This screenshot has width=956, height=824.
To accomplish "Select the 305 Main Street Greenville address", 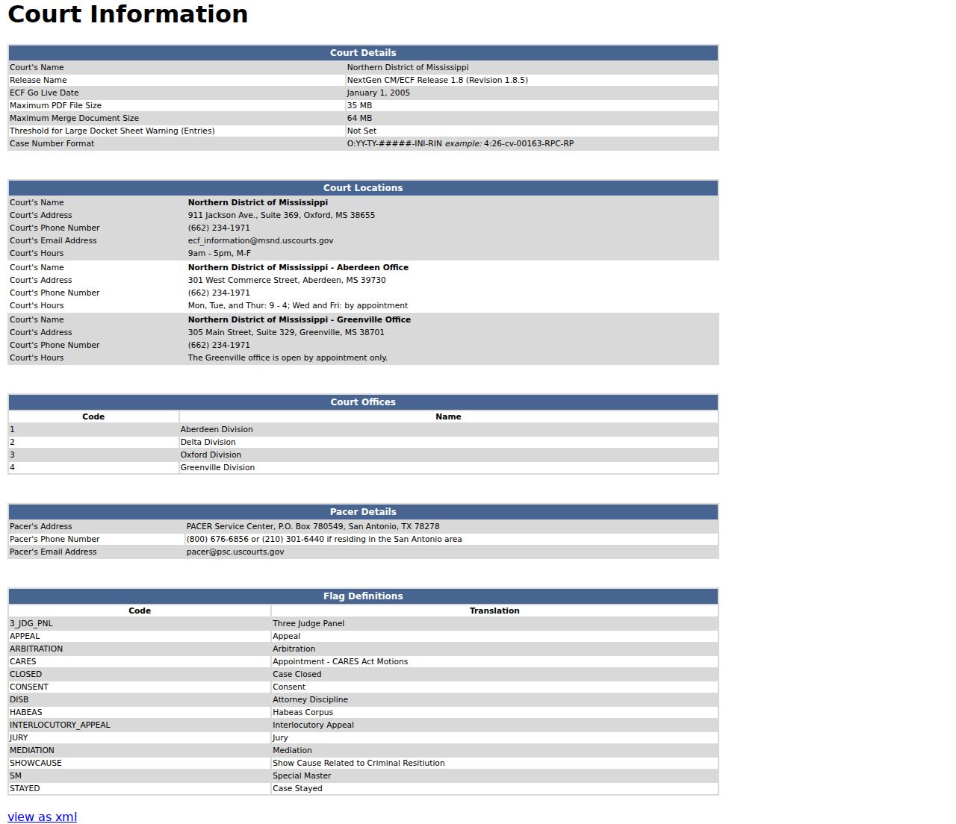I will click(286, 332).
